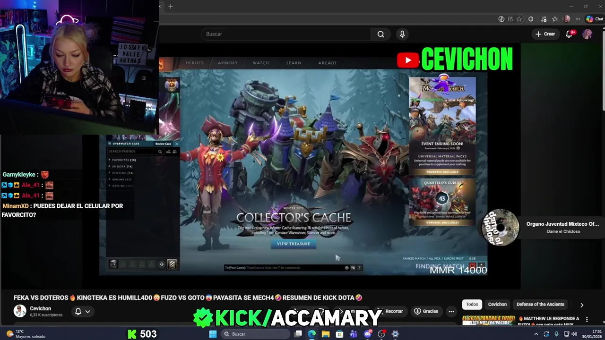Show hidden system tray icons
The image size is (605, 340).
point(536,334)
